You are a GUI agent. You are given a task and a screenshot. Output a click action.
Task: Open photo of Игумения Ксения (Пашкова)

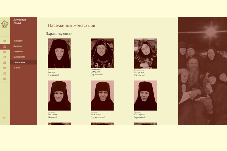[x=59, y=53]
